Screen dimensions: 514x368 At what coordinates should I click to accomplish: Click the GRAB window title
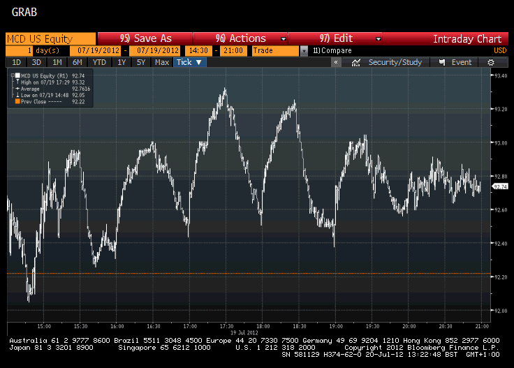pyautogui.click(x=24, y=12)
